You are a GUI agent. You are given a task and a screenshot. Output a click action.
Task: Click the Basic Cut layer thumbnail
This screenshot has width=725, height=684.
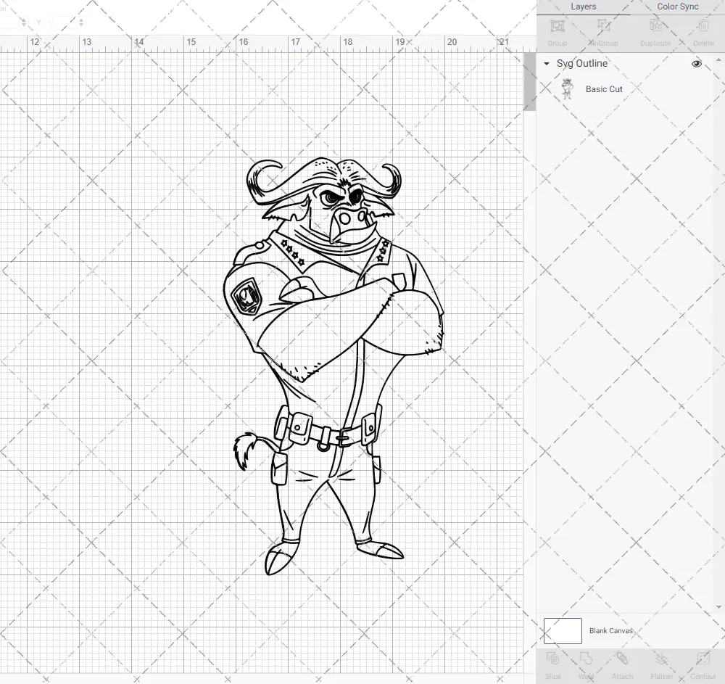pos(568,88)
